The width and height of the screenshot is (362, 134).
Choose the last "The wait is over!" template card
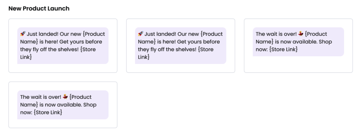[x=63, y=105]
